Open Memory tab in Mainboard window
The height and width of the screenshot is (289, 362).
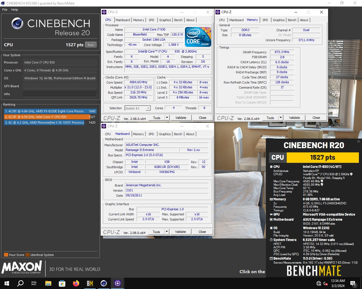(138, 134)
